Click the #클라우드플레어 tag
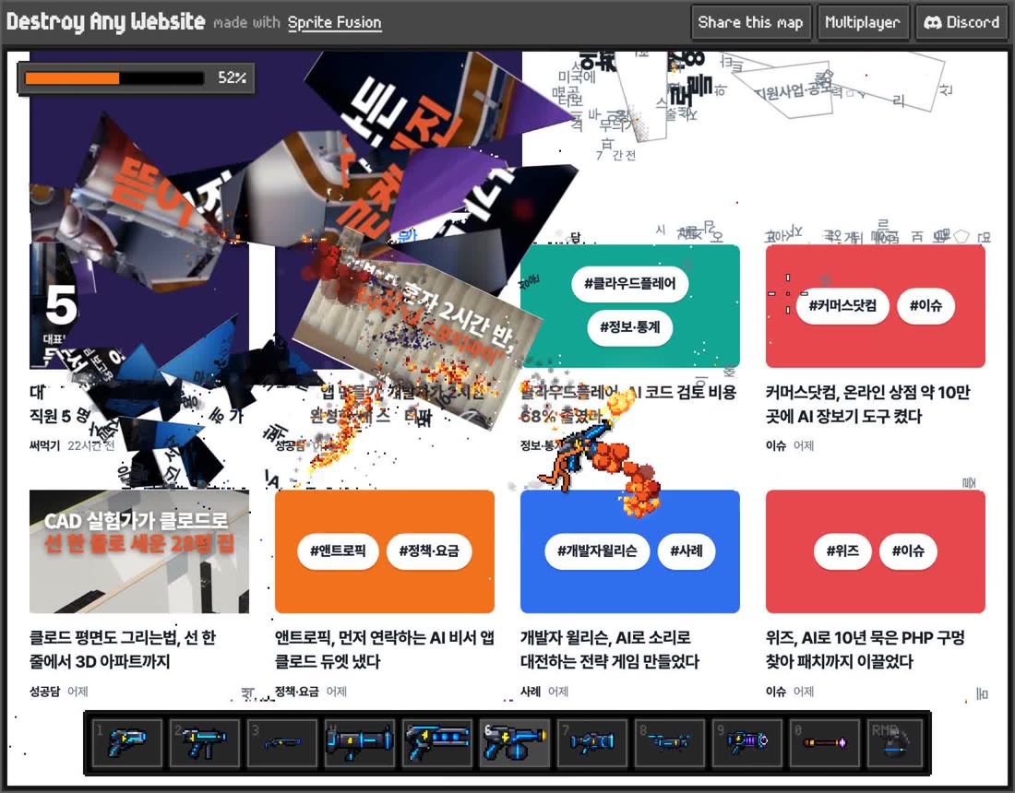Viewport: 1015px width, 793px height. pos(630,283)
